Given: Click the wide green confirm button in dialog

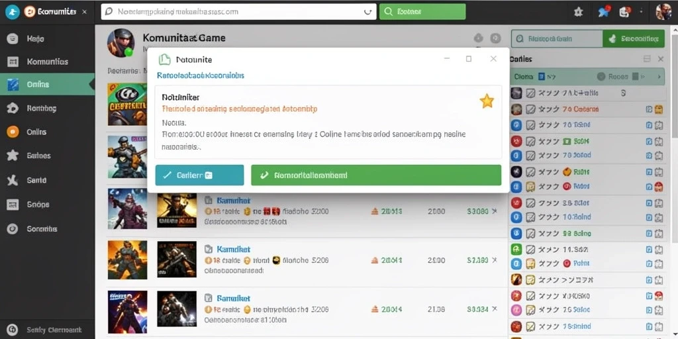Looking at the screenshot, I should [376, 175].
